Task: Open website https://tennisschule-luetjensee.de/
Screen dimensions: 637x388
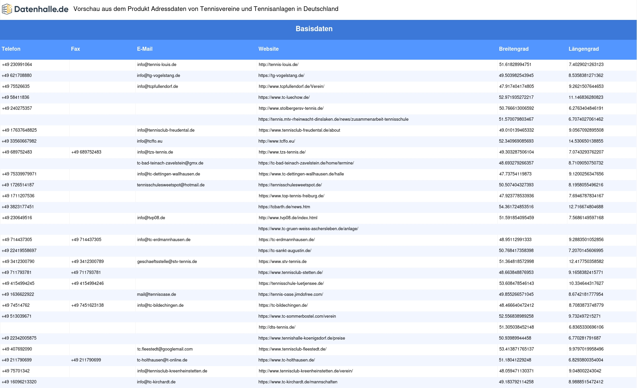Action: point(291,284)
